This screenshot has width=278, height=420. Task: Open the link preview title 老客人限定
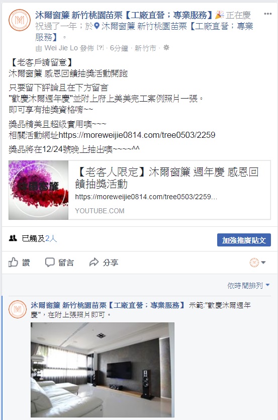166,178
